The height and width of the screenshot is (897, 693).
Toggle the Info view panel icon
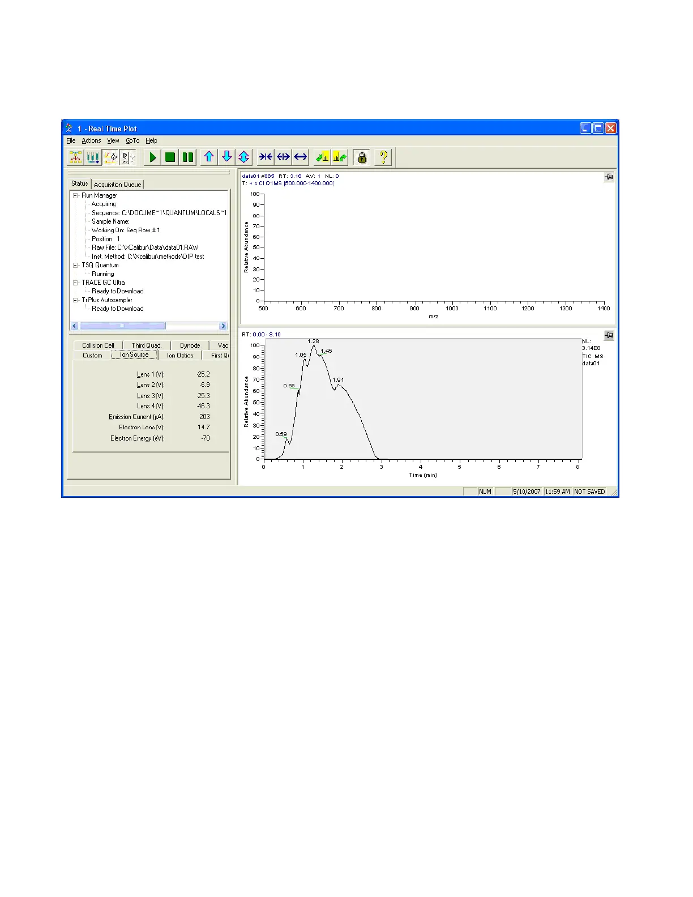tap(129, 157)
